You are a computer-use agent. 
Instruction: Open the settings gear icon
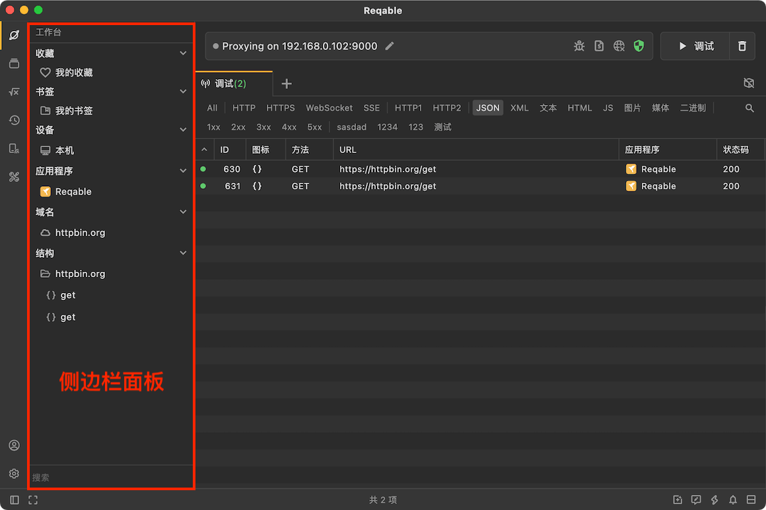coord(14,474)
